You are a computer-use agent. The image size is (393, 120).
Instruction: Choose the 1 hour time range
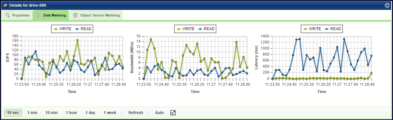click(x=72, y=113)
